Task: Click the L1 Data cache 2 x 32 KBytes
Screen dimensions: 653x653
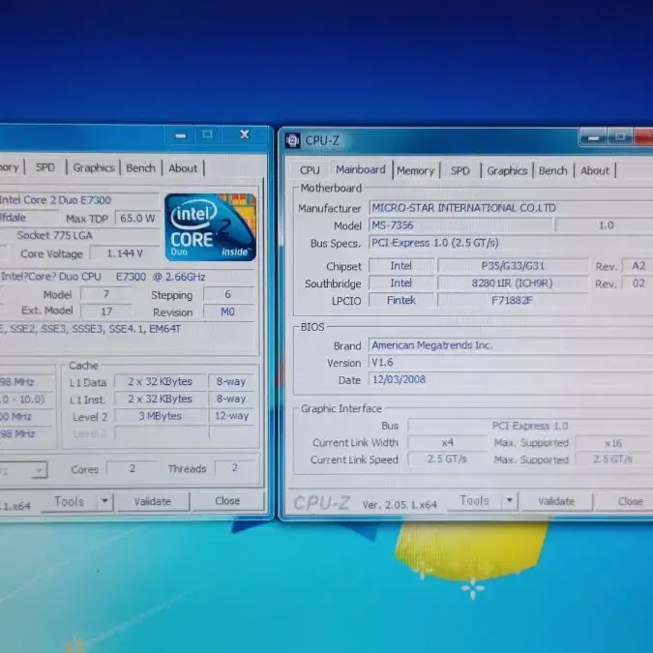Action: point(160,381)
